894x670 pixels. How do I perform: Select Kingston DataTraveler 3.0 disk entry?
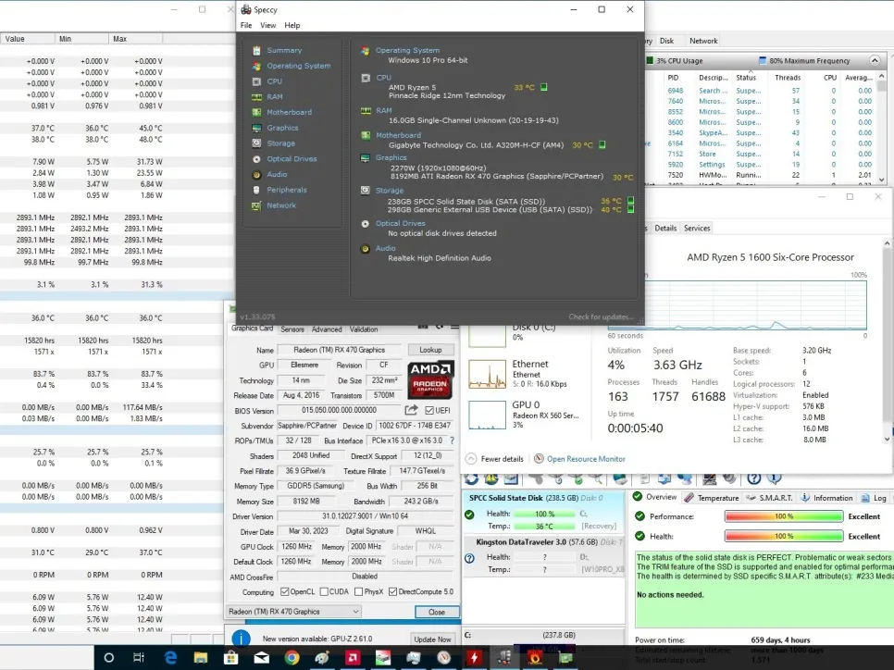(x=543, y=556)
